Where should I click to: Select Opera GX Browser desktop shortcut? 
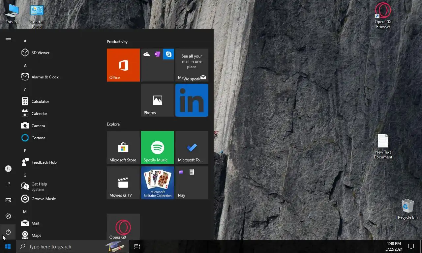pos(383,16)
